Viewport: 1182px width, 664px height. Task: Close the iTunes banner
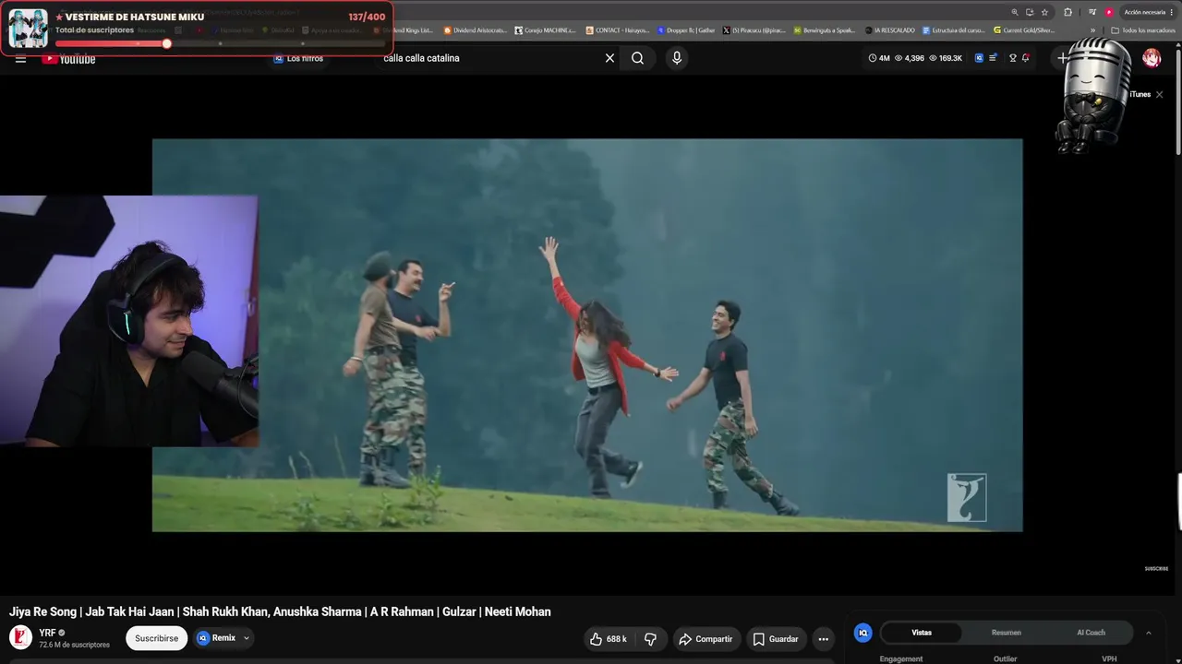1159,94
